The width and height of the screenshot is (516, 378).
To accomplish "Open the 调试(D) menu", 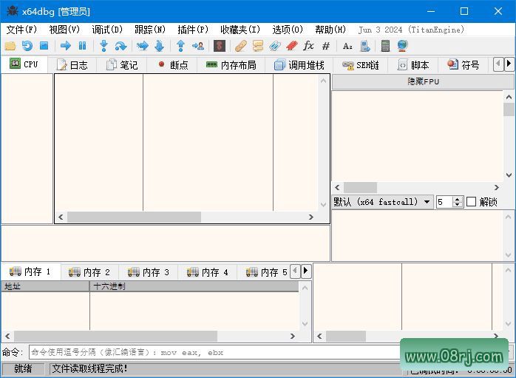I will click(107, 30).
